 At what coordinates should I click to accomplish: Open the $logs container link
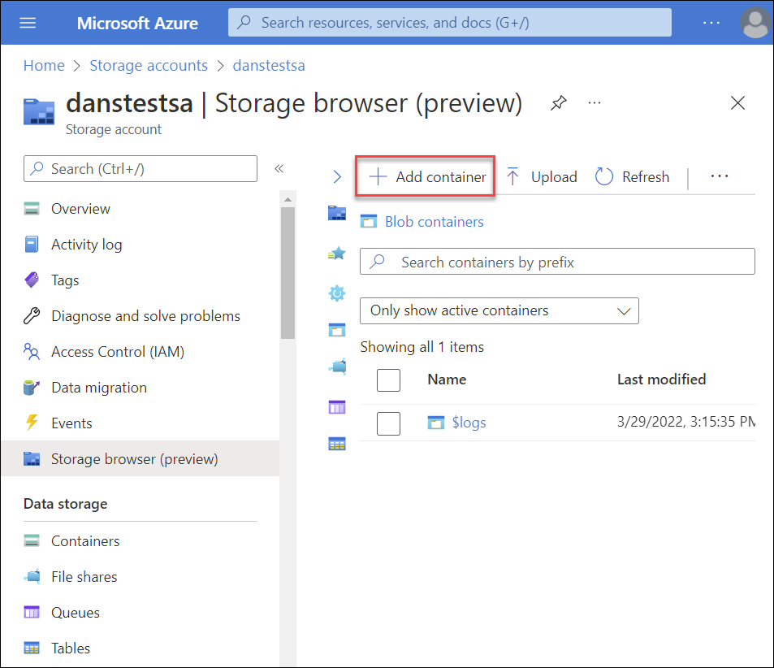[469, 423]
